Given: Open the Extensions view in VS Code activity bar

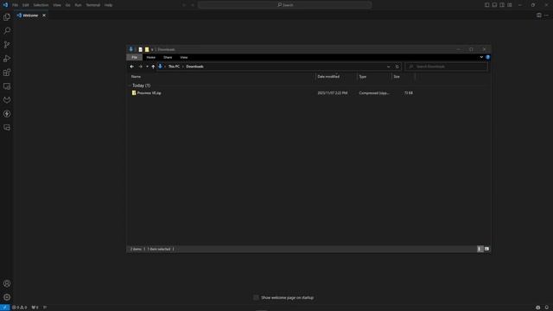Looking at the screenshot, I should click(7, 73).
